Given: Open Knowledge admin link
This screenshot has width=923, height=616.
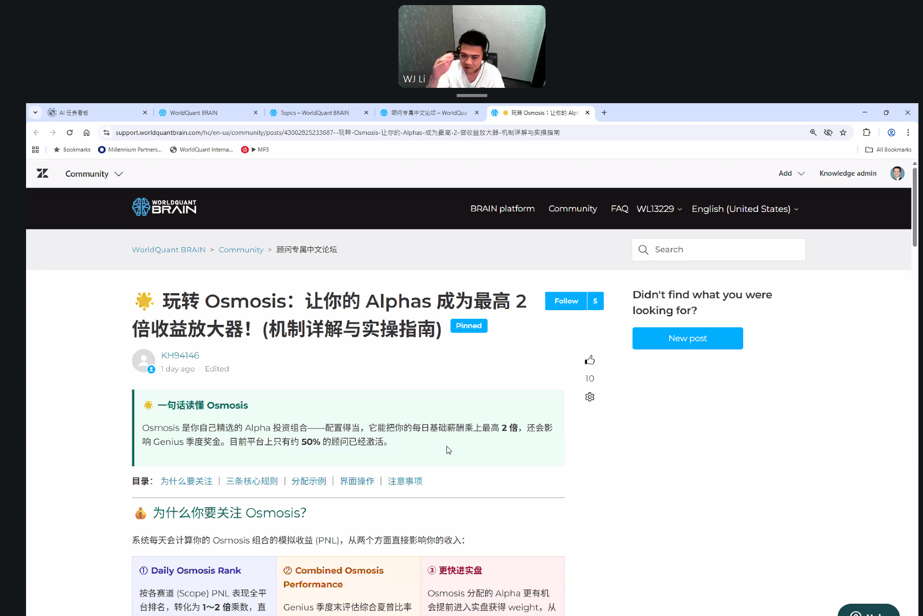Looking at the screenshot, I should tap(848, 174).
